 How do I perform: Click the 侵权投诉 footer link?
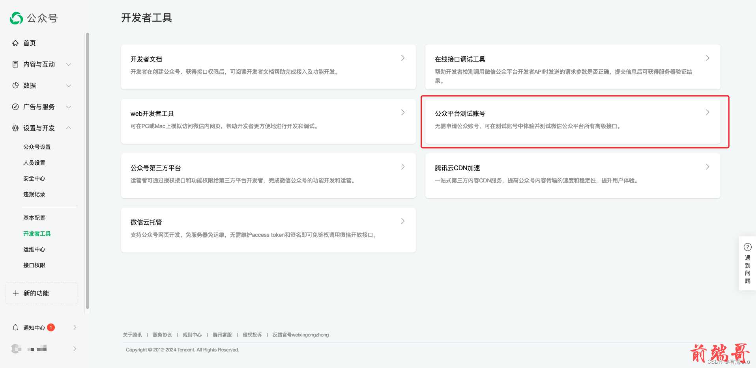click(252, 335)
